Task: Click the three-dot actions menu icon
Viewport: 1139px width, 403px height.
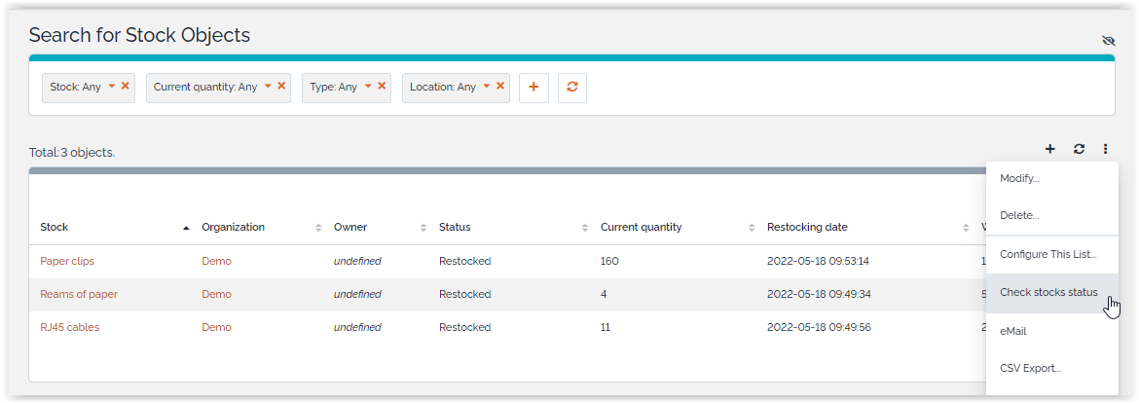Action: coord(1106,149)
